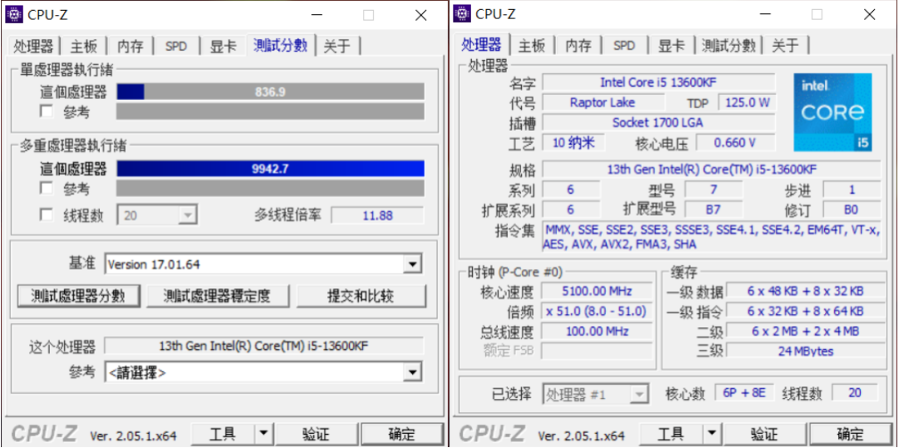Click 核心电压 value 0.660 V
The width and height of the screenshot is (899, 448).
736,142
